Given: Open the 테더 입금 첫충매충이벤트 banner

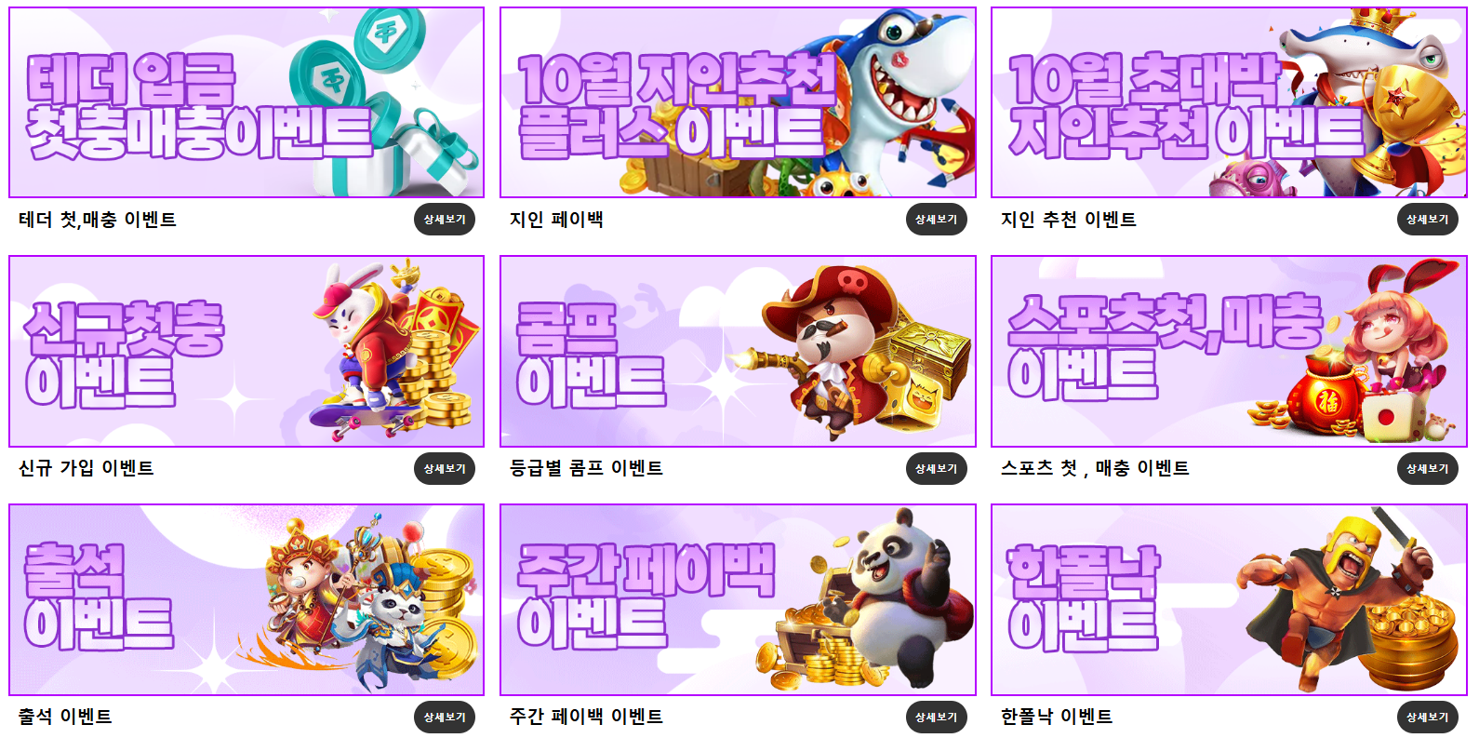Looking at the screenshot, I should point(246,102).
